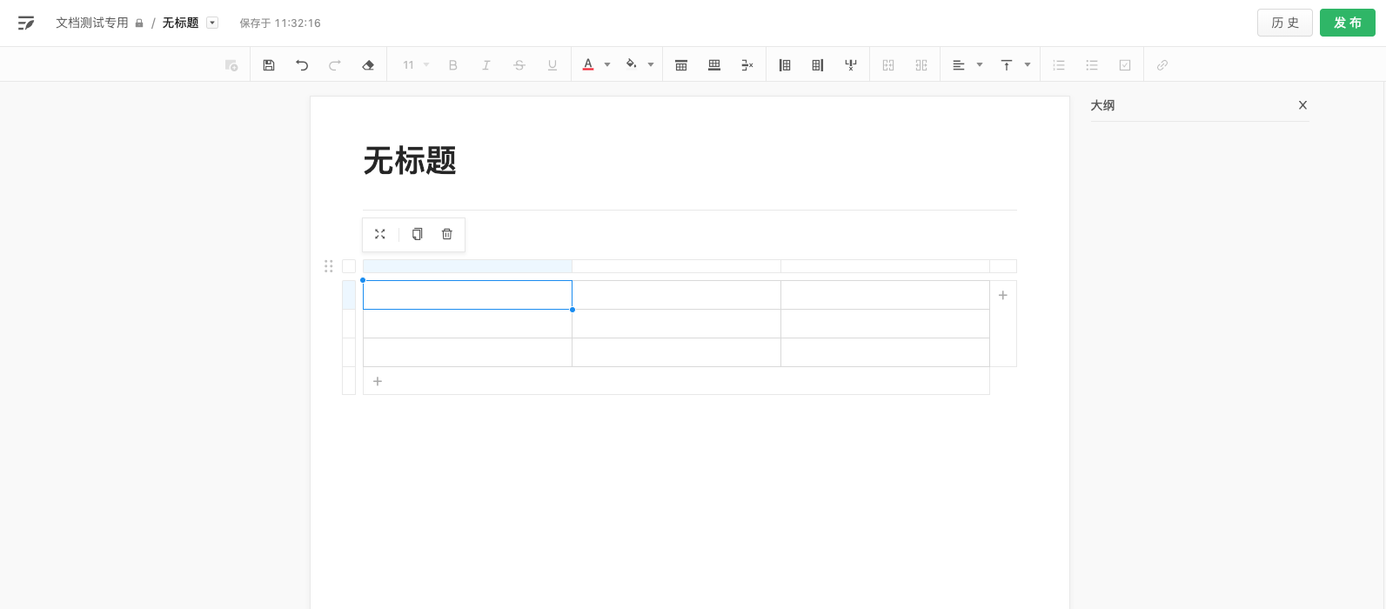Click the delete row toolbar icon
The image size is (1386, 609).
[x=747, y=65]
